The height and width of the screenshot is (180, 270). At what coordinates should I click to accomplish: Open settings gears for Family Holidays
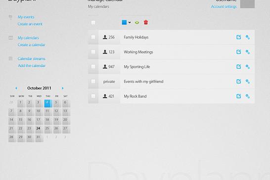(x=248, y=37)
